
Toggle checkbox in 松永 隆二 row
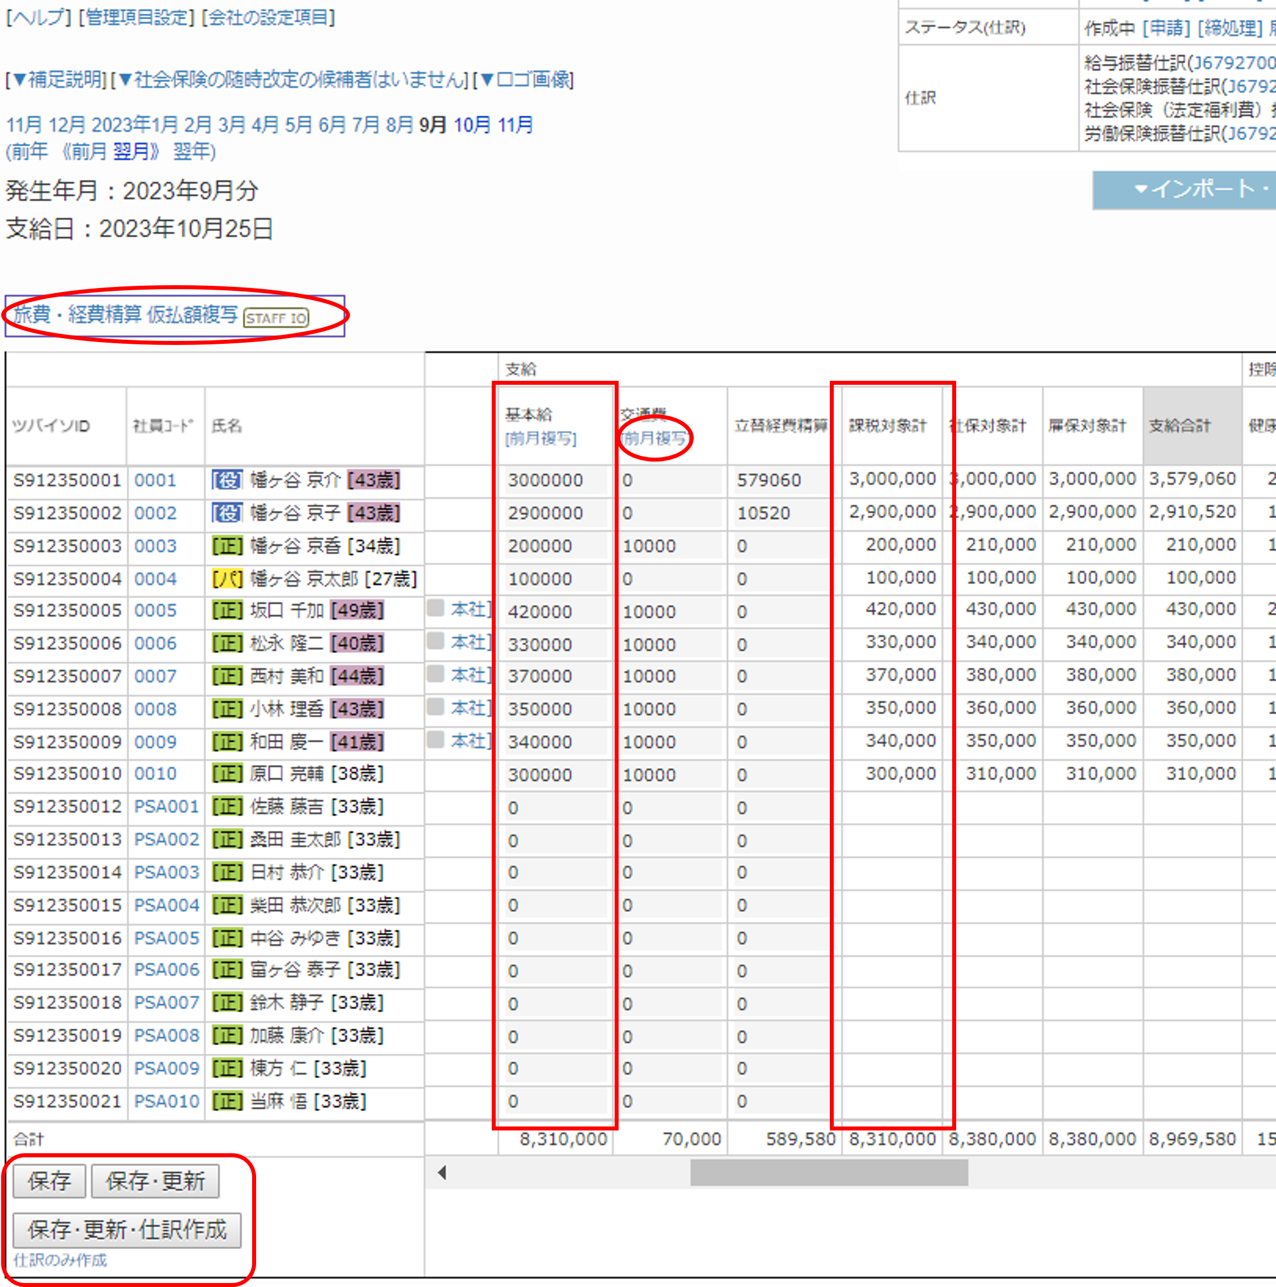tap(435, 641)
